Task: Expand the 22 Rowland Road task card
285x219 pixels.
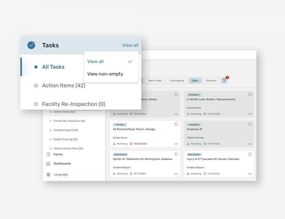Action: (x=176, y=124)
